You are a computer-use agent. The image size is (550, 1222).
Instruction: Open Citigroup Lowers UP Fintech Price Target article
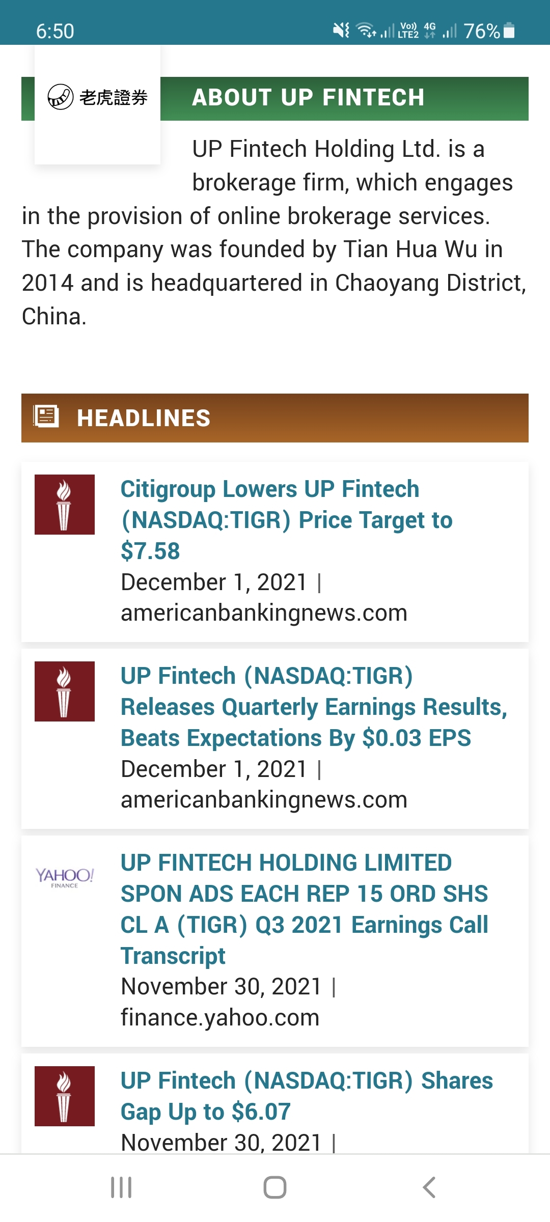[x=287, y=520]
